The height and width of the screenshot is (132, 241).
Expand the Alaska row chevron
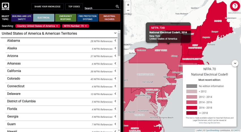tap(115, 48)
